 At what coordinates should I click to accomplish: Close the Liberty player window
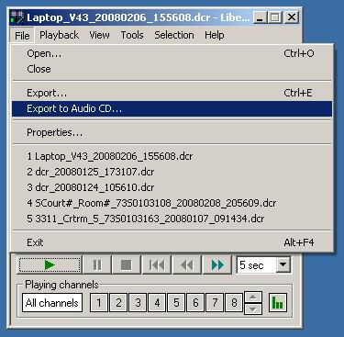(x=292, y=17)
